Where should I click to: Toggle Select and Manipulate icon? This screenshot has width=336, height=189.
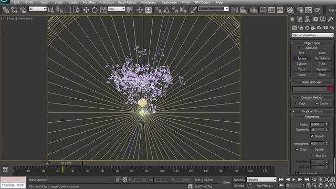pos(140,10)
